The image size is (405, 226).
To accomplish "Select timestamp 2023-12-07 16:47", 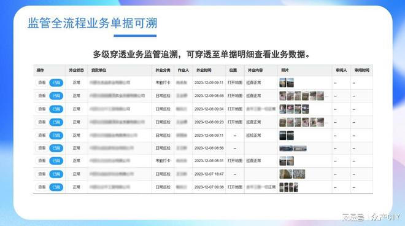I will click(x=209, y=174).
